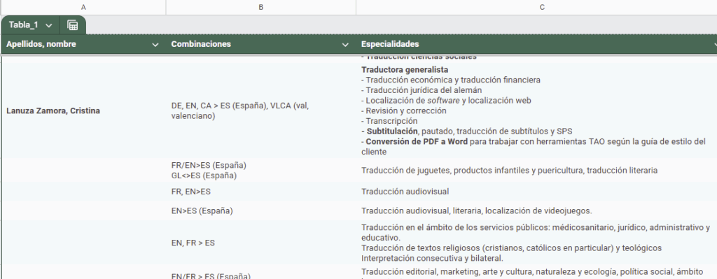Click the EN>ES (España) cell

pyautogui.click(x=261, y=211)
